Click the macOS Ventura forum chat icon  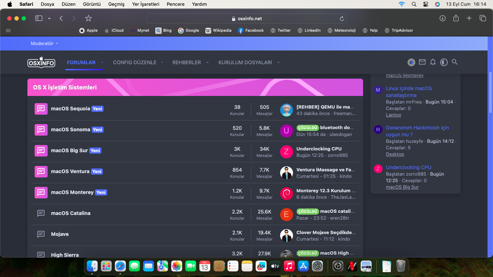pyautogui.click(x=41, y=171)
